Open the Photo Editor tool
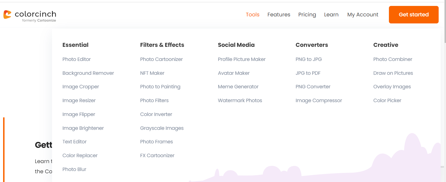The height and width of the screenshot is (182, 446). [77, 59]
